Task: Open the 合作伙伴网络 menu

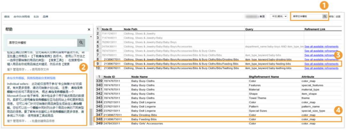Action: point(22,17)
